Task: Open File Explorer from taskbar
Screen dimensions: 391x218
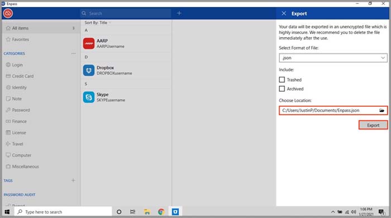Action: click(147, 212)
